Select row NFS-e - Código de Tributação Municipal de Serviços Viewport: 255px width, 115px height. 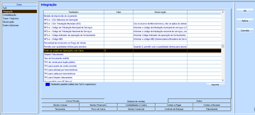point(132,28)
